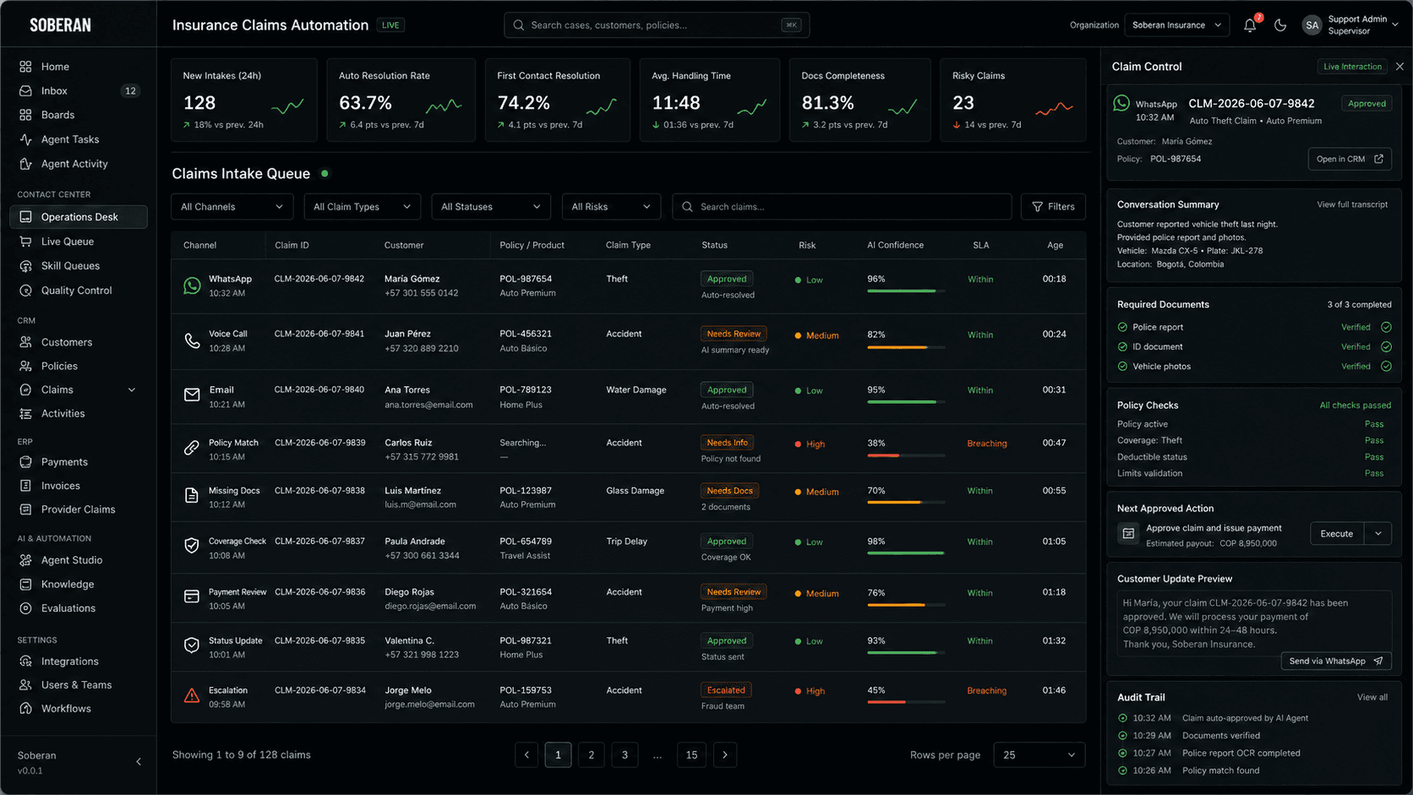1413x795 pixels.
Task: Click the ID document verified check icon
Action: click(1386, 346)
